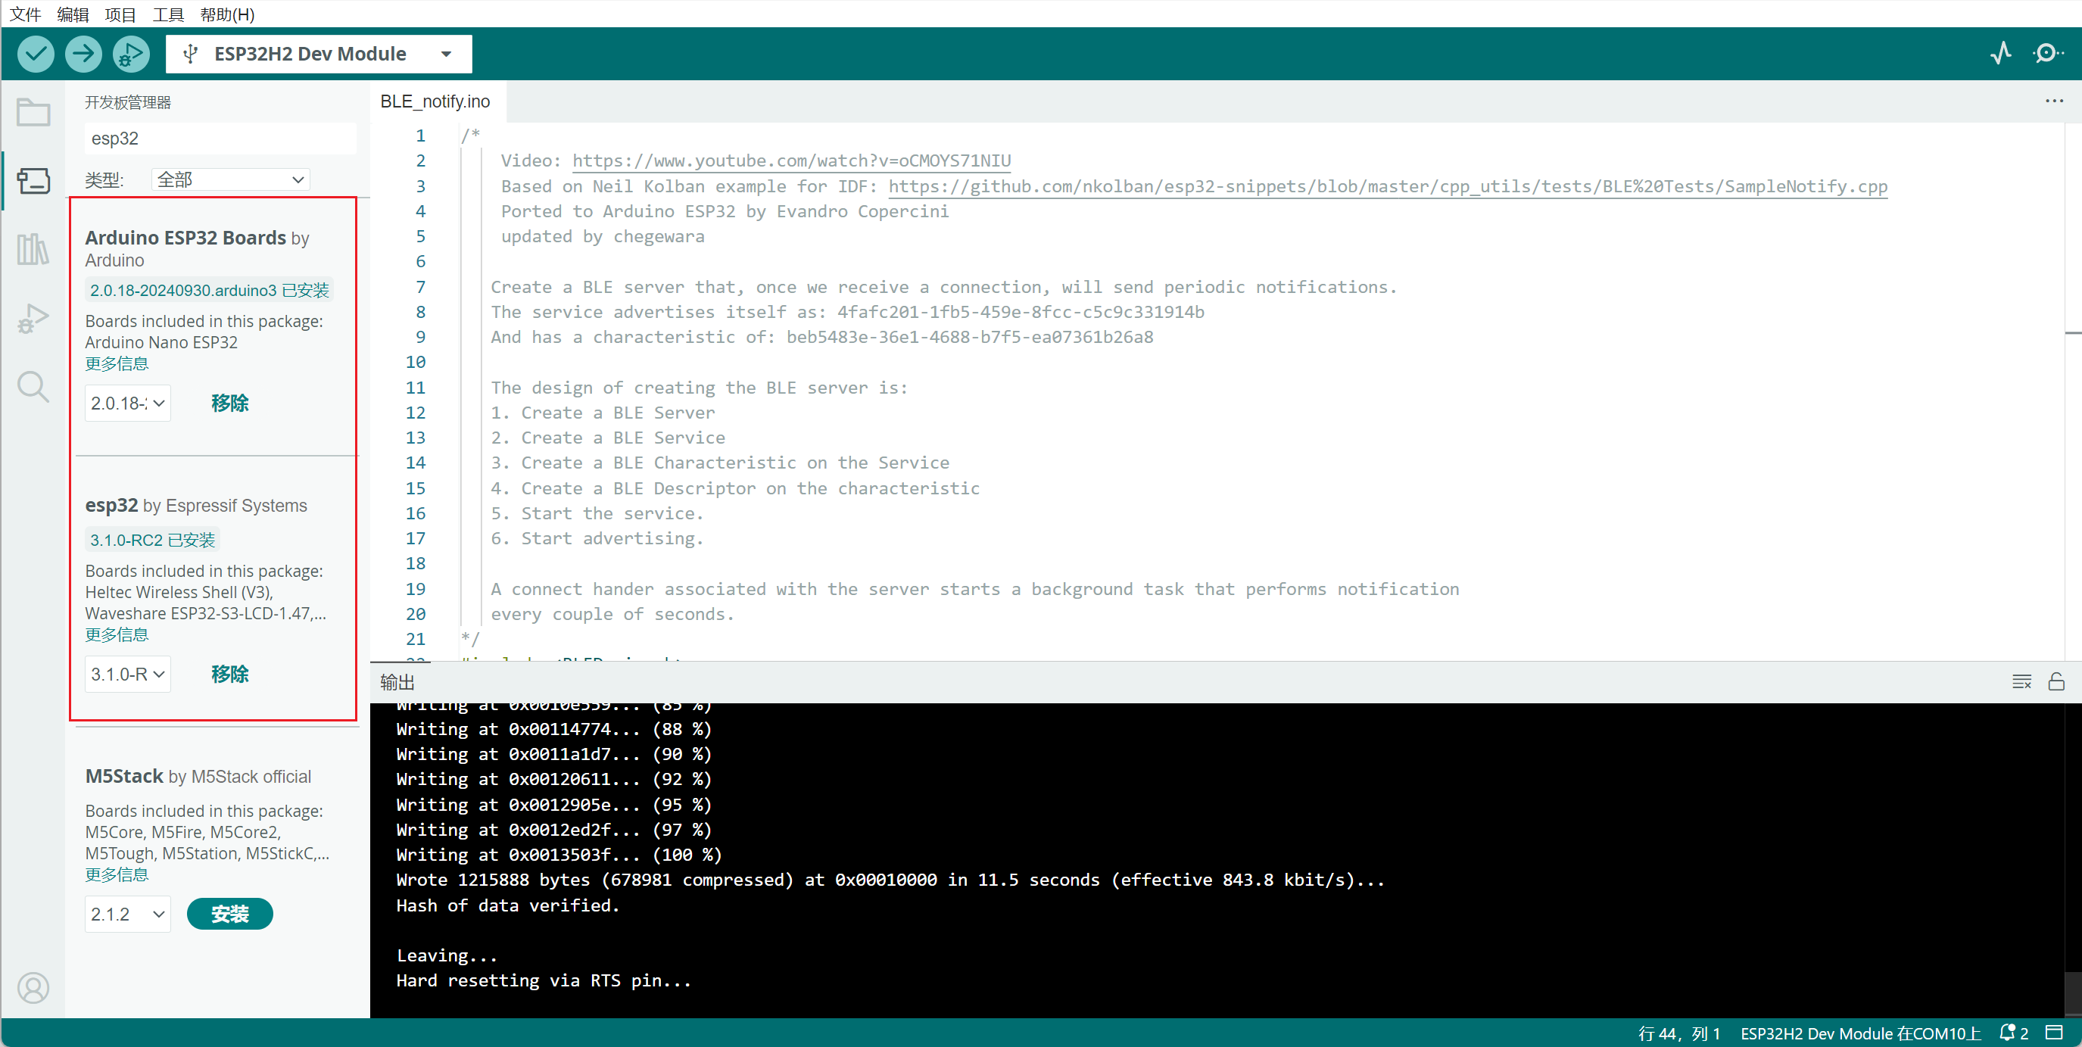Click the '3.1.0-RC2 已安装' badge
Image resolution: width=2082 pixels, height=1047 pixels.
[x=153, y=539]
